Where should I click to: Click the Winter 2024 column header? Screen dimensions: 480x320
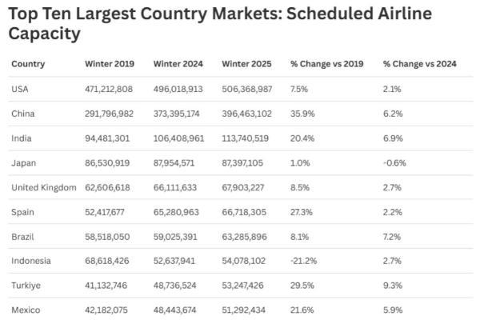tap(178, 64)
